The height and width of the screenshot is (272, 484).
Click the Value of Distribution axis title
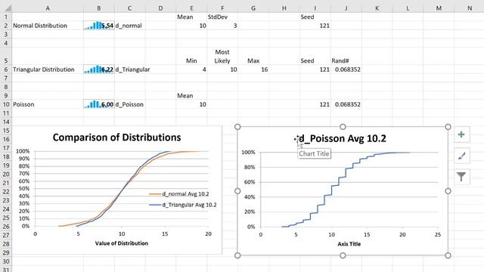(x=122, y=243)
